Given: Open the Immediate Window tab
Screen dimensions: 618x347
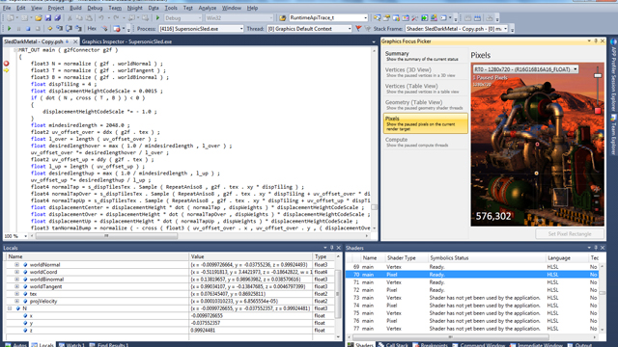Looking at the screenshot, I should [536, 345].
